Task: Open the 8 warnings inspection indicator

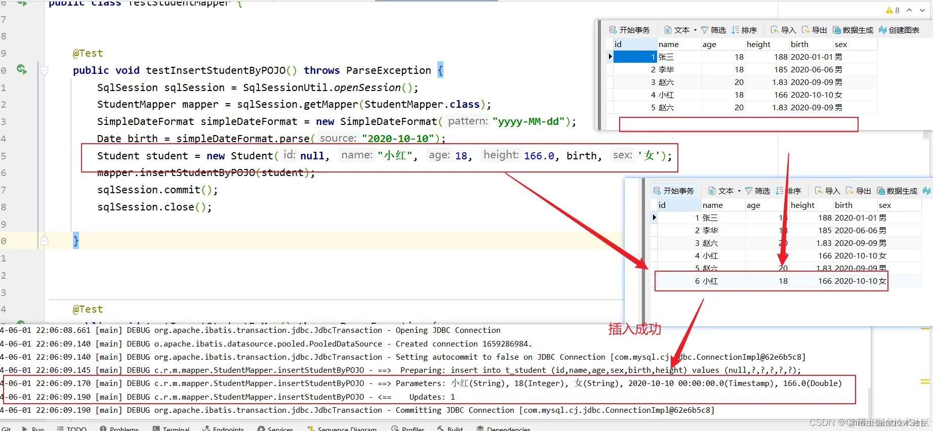Action: [x=893, y=10]
